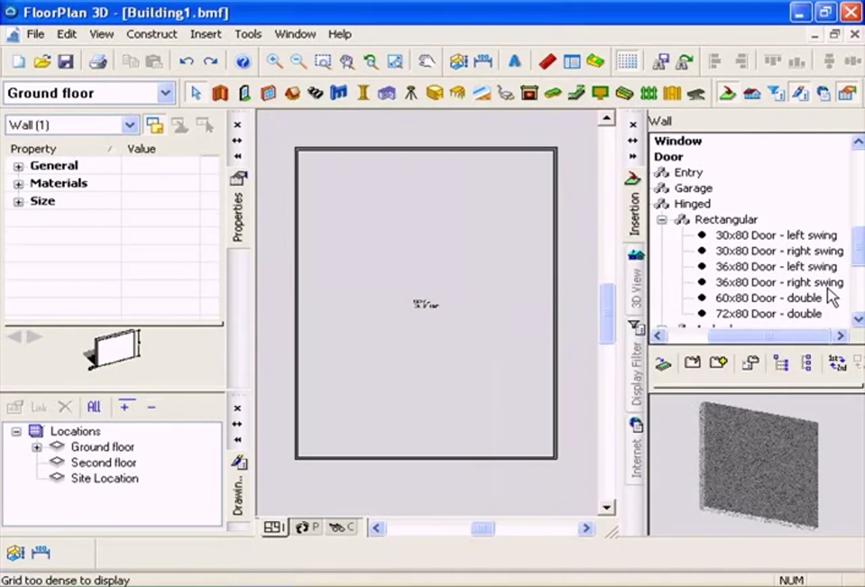This screenshot has height=587, width=865.
Task: Click the Print icon in toolbar
Action: [98, 62]
